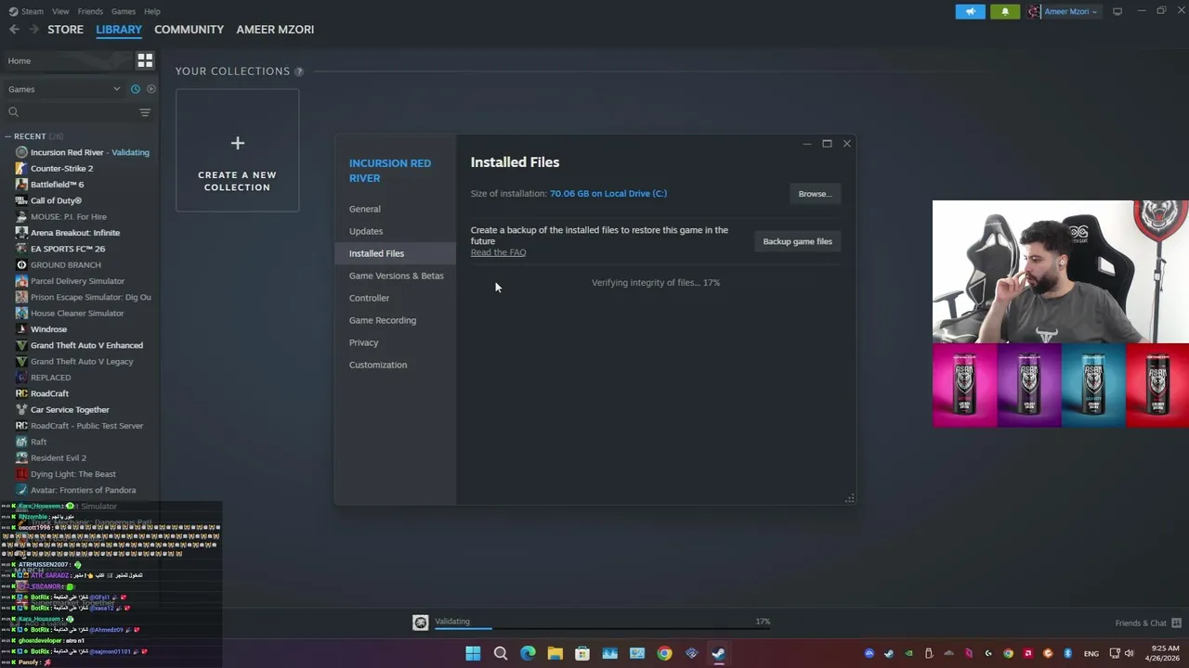Open Google Chrome from the taskbar
The width and height of the screenshot is (1189, 668).
tap(664, 653)
